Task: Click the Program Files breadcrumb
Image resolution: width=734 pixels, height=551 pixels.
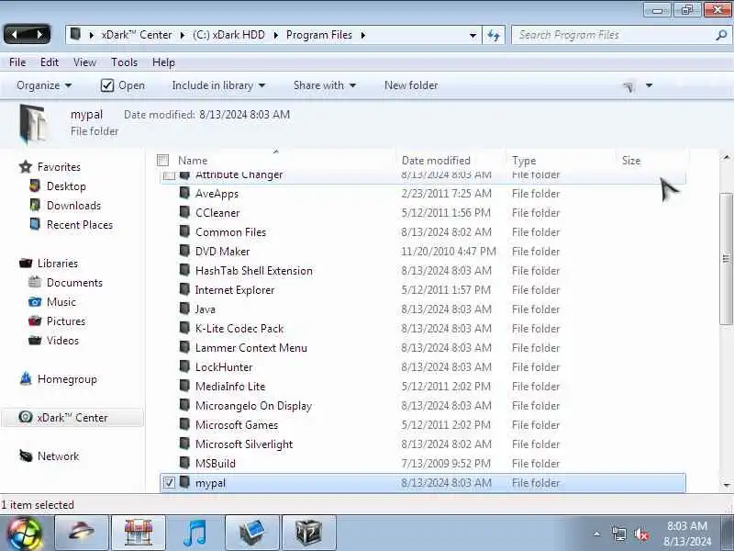Action: (x=318, y=35)
